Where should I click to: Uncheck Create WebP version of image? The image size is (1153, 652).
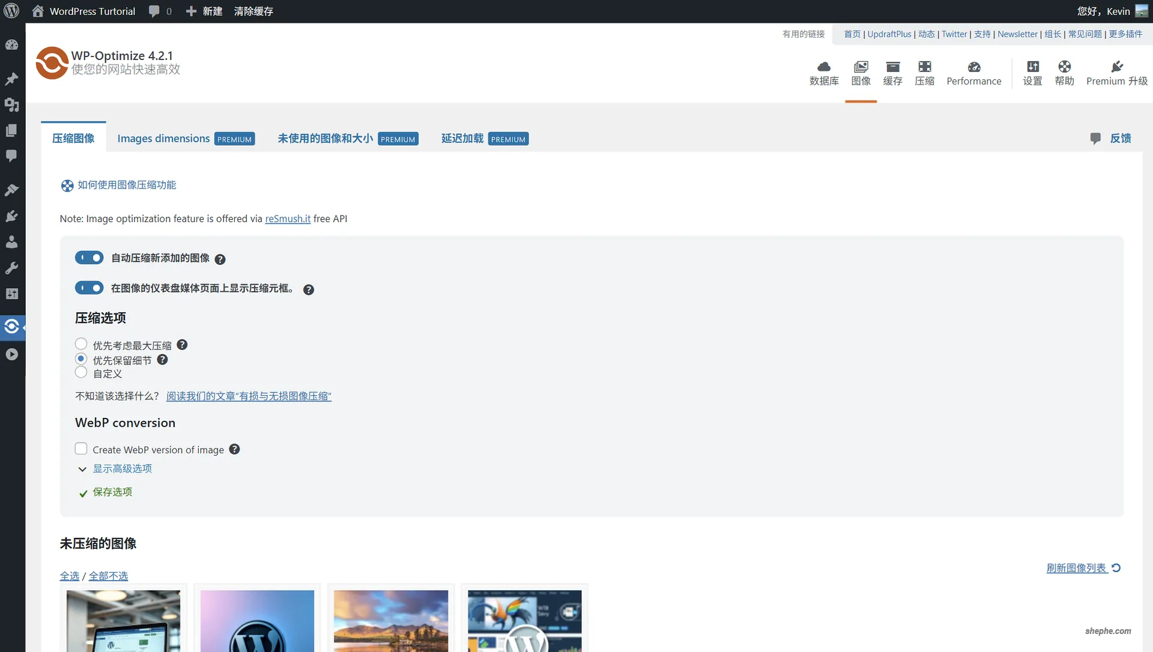click(x=81, y=448)
